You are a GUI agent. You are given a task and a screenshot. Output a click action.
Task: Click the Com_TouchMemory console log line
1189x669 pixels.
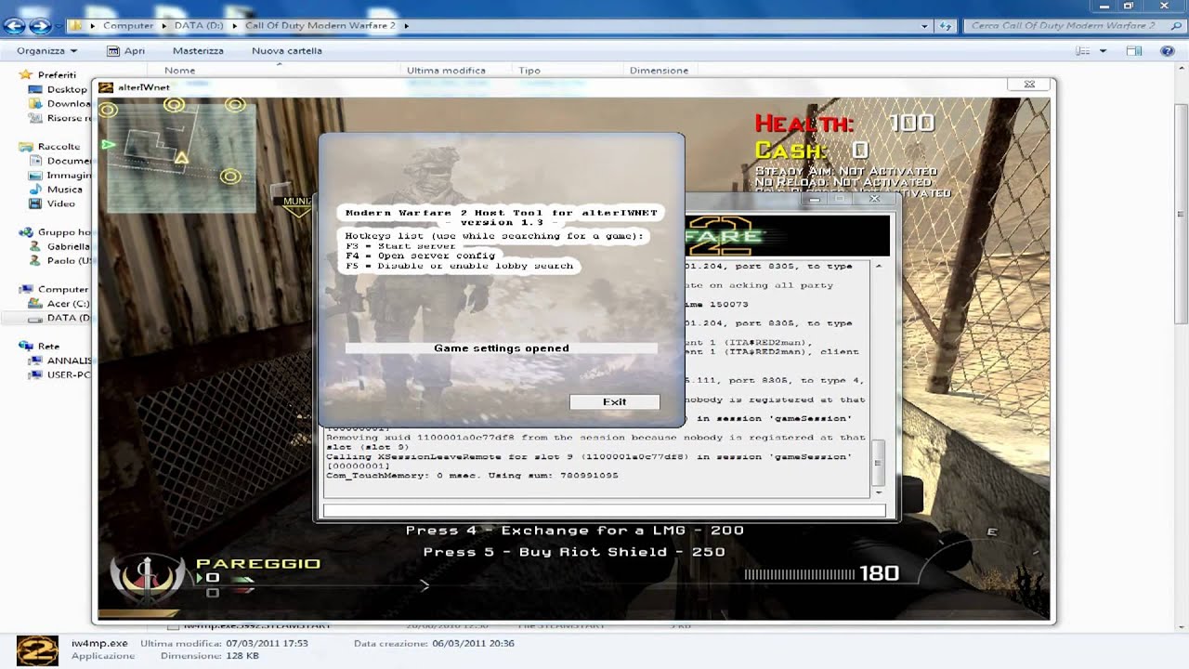tap(472, 476)
